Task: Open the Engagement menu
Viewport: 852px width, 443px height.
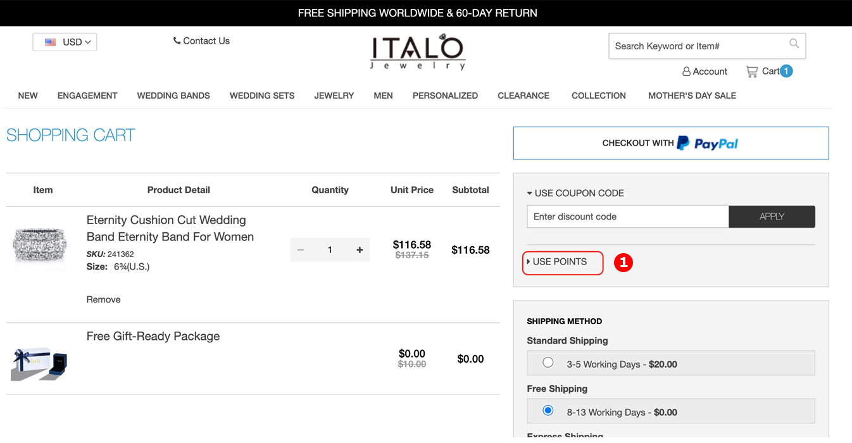Action: [87, 96]
